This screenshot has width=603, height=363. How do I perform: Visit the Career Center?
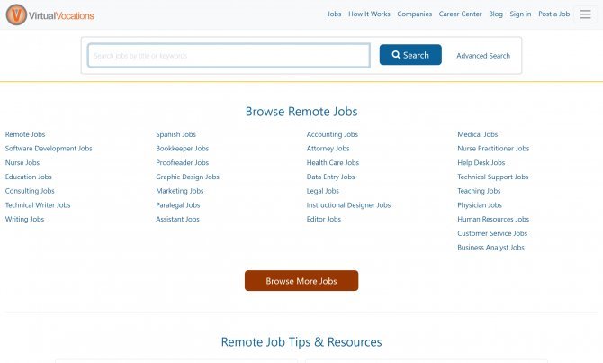460,14
